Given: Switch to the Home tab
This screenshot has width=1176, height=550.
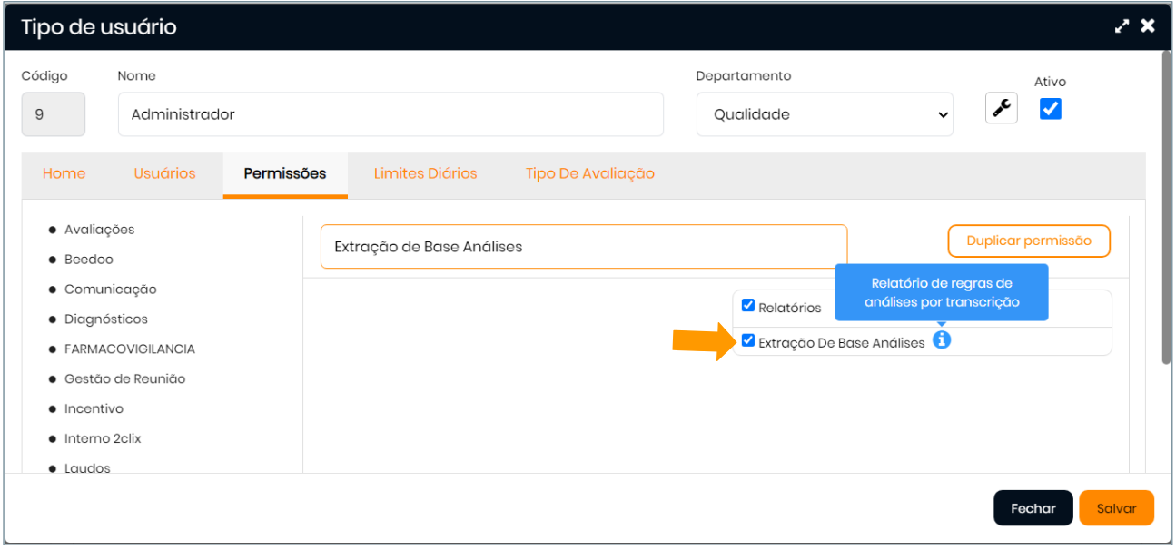Looking at the screenshot, I should 64,173.
